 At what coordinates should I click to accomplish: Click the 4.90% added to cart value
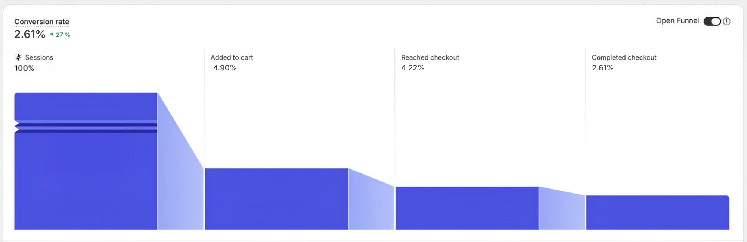[x=225, y=68]
